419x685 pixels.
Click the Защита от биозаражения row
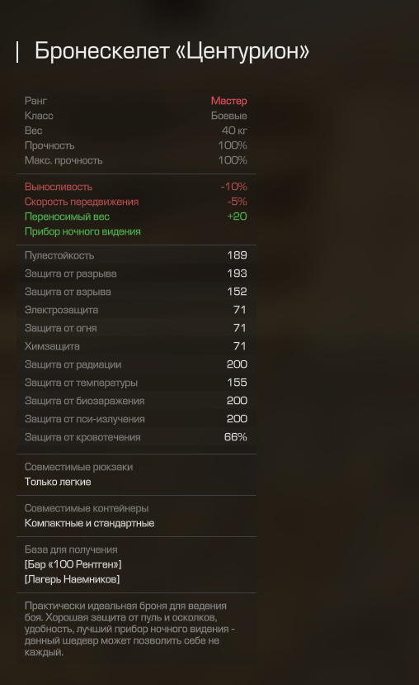[x=136, y=401]
